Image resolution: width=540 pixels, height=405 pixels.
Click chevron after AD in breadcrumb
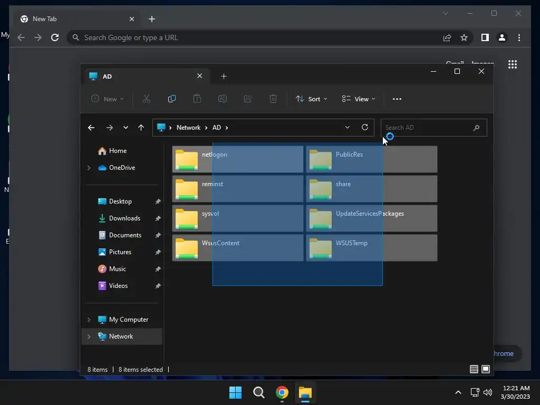click(227, 128)
